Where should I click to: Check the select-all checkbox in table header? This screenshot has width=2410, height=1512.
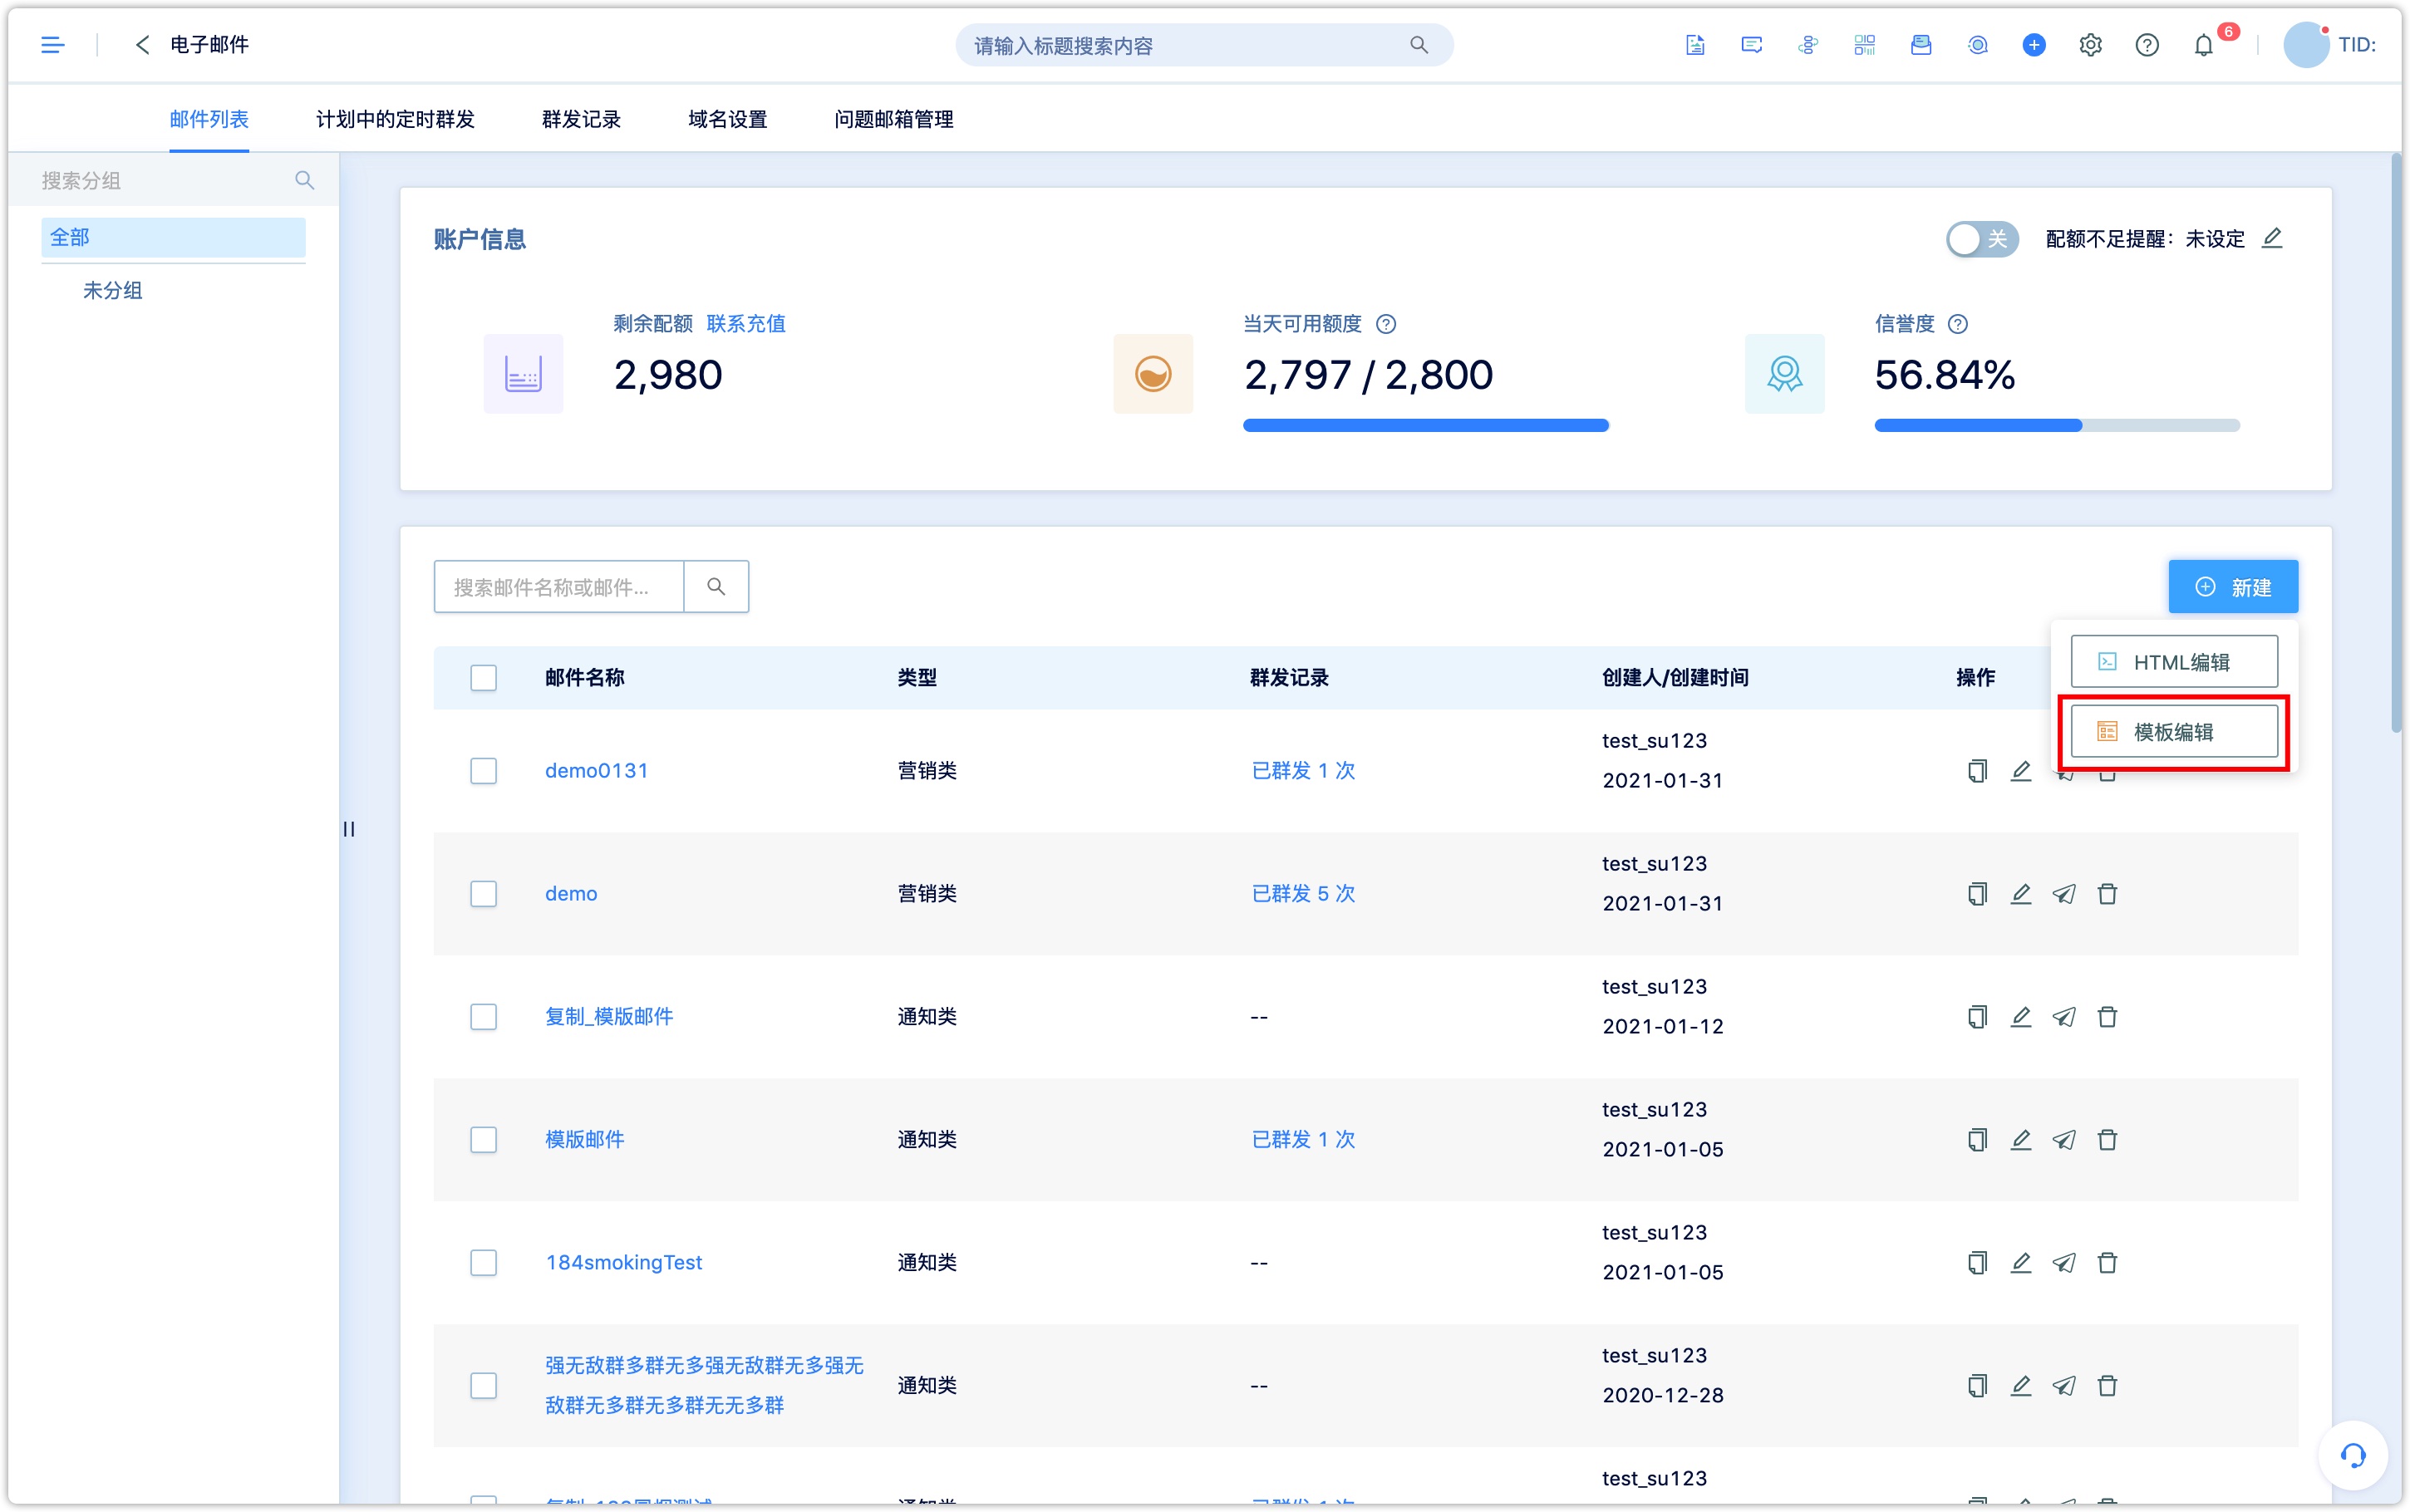click(483, 678)
